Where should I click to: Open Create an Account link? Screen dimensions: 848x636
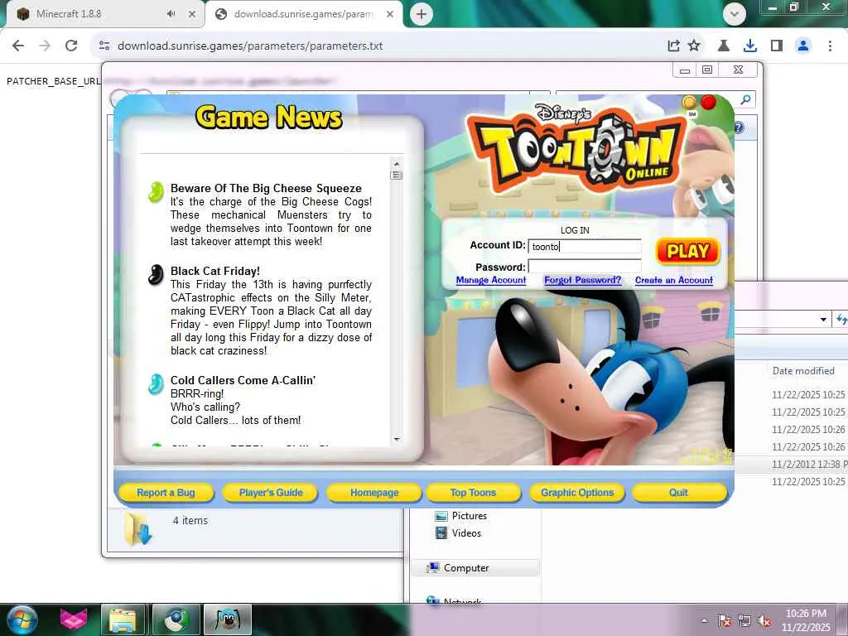(674, 280)
